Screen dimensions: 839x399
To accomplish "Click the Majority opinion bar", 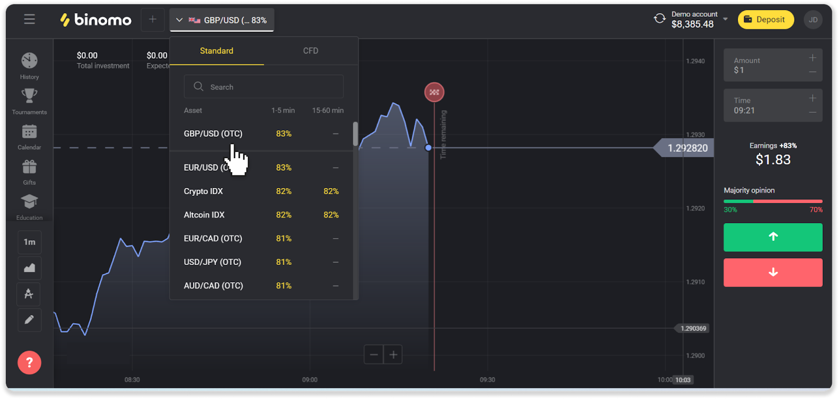I will 773,201.
